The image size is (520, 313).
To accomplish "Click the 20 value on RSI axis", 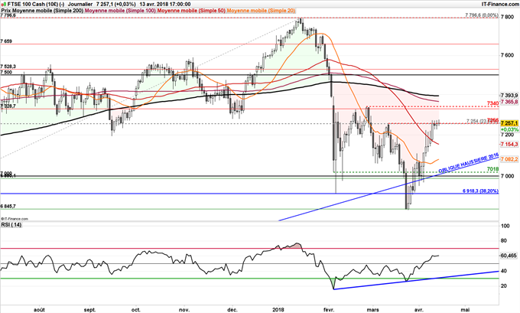I will (504, 285).
